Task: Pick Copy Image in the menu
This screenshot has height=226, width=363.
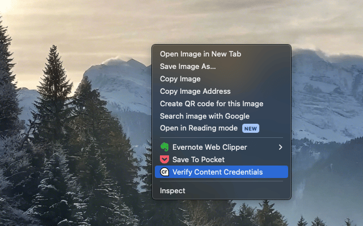Action: pyautogui.click(x=180, y=79)
